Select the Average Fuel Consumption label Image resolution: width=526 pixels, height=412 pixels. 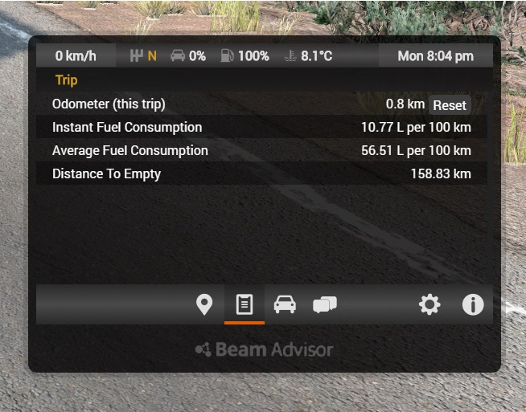click(x=130, y=150)
